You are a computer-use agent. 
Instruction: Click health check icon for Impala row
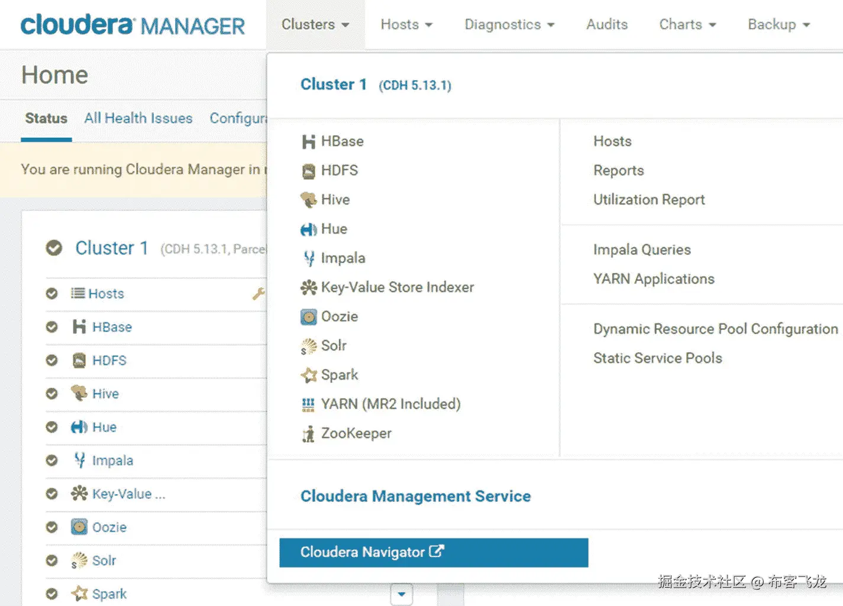point(52,460)
